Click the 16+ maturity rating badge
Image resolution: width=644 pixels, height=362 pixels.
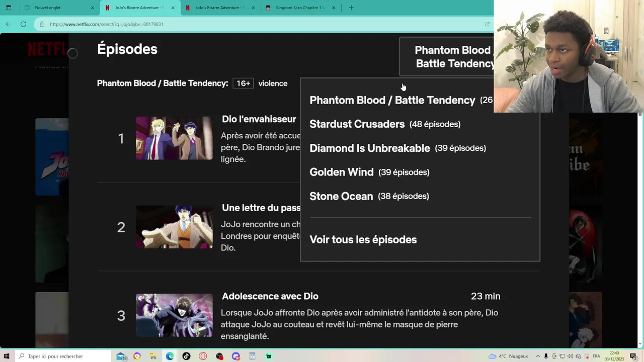244,83
